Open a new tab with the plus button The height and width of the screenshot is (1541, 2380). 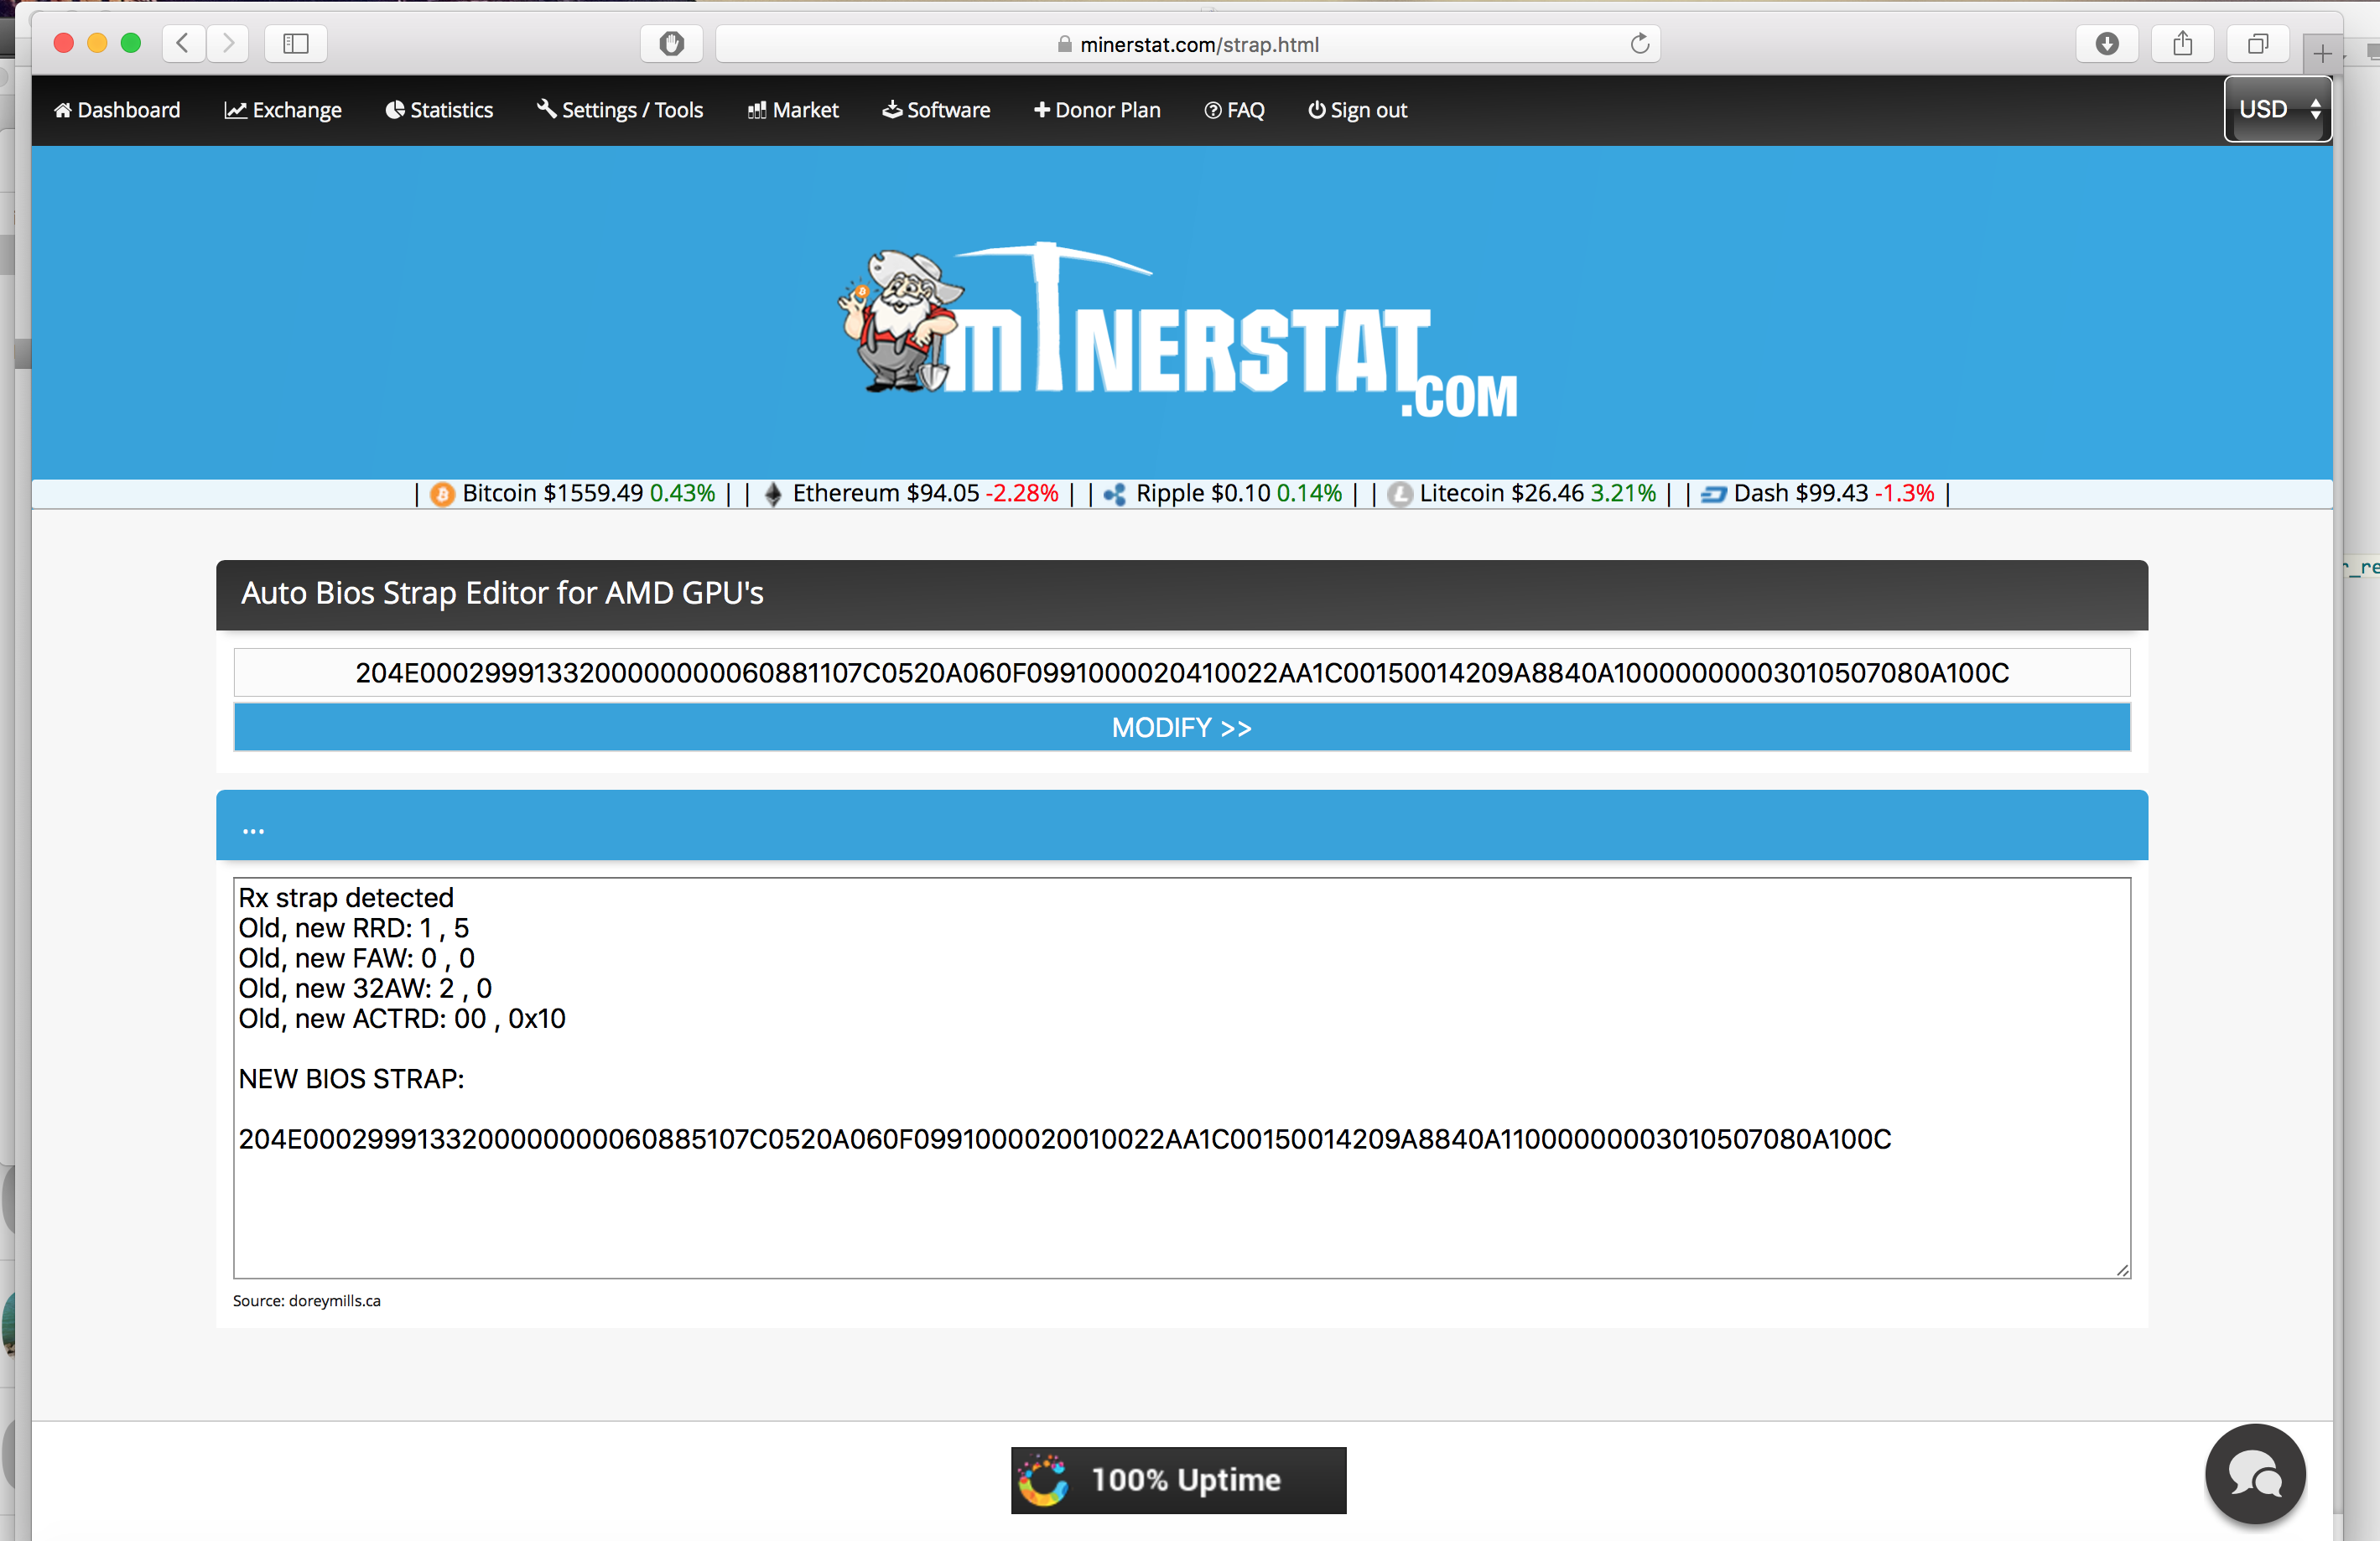2322,52
